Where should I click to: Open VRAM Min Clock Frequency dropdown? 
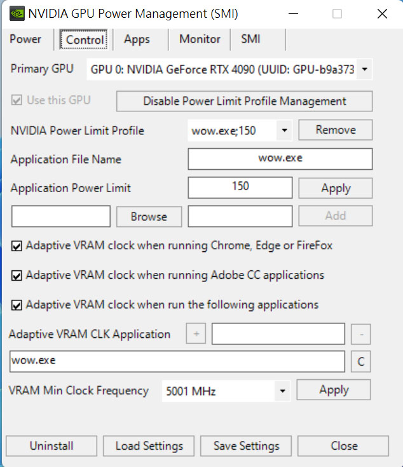coord(283,391)
